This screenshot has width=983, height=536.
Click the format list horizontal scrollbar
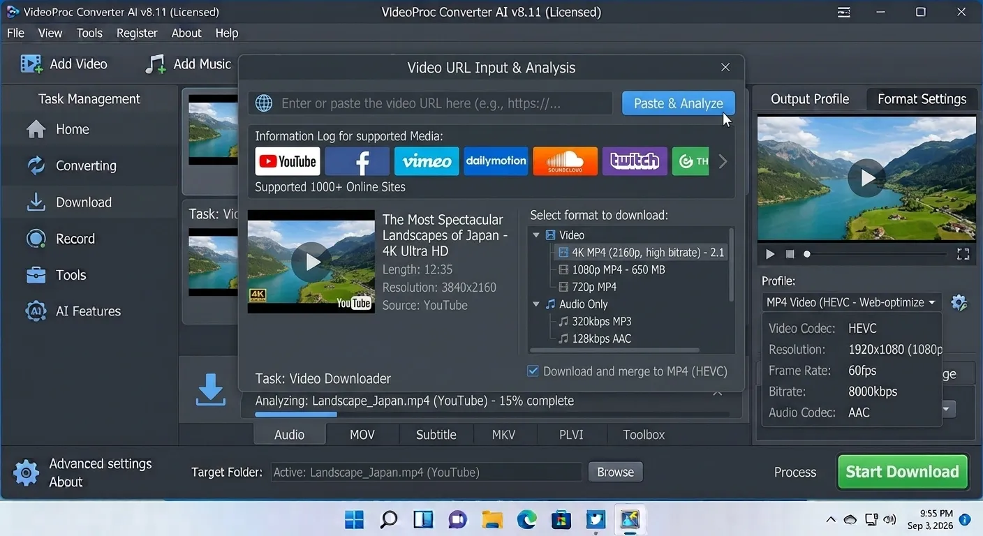pyautogui.click(x=614, y=349)
